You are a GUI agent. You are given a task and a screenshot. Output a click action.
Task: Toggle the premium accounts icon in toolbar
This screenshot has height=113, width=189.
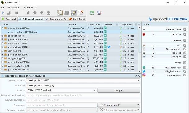(74, 12)
